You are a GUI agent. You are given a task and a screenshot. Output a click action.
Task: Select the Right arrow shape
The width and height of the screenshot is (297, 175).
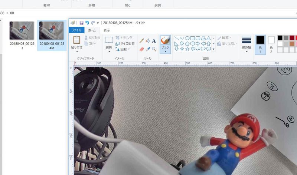coord(198,43)
